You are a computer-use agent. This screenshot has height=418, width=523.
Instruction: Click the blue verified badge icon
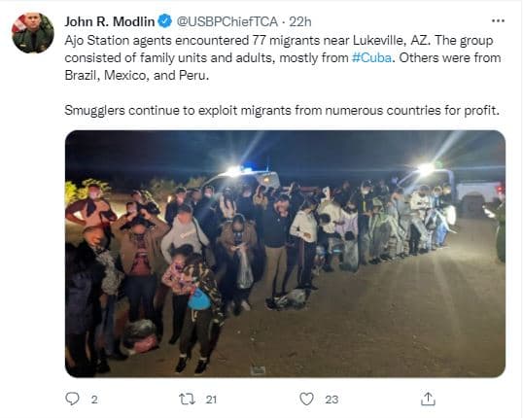click(164, 21)
